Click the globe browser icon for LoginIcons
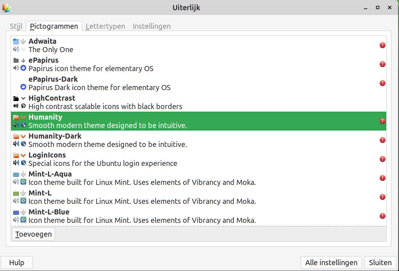The width and height of the screenshot is (399, 271). [x=23, y=163]
